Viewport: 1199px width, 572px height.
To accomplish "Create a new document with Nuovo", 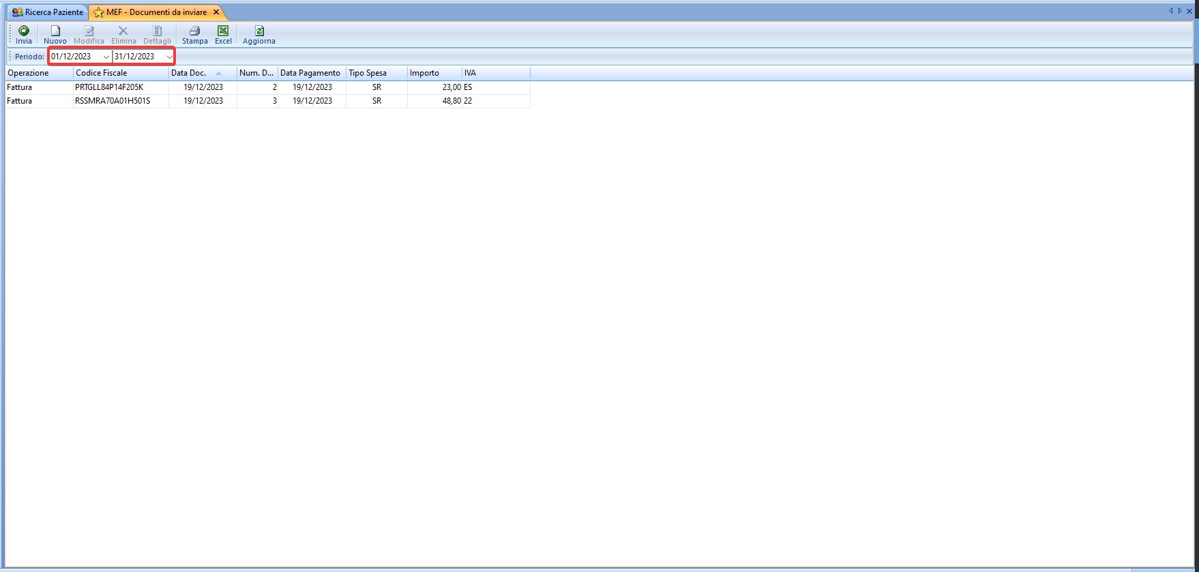I will pyautogui.click(x=55, y=35).
